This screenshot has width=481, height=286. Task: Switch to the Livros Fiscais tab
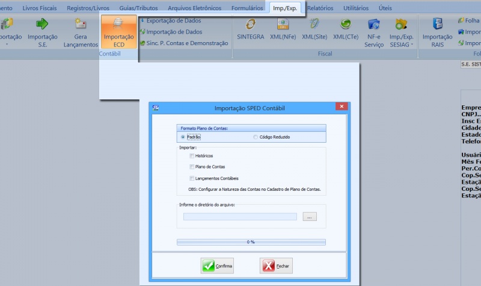click(x=41, y=8)
